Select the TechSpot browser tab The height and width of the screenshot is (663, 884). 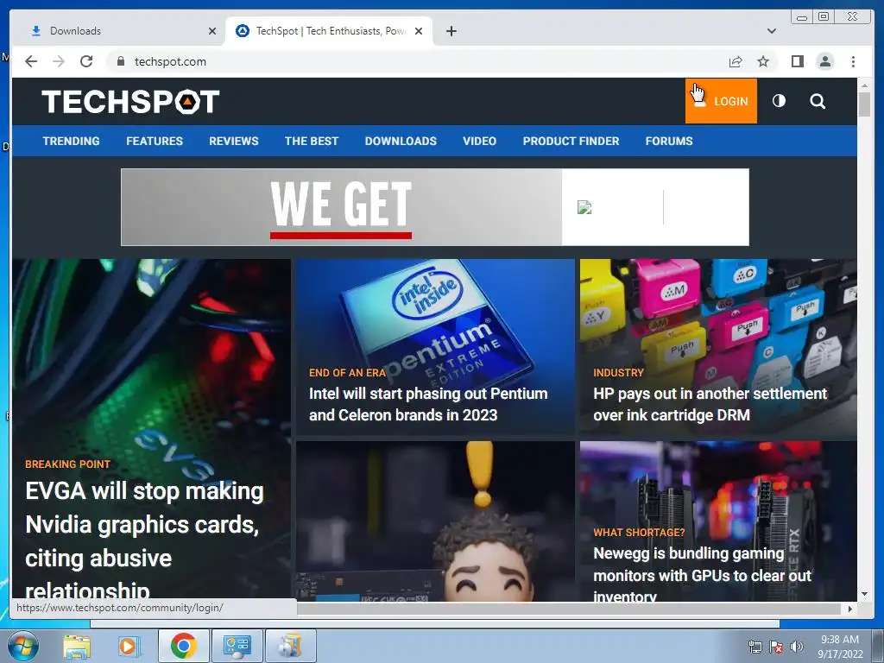click(x=329, y=31)
